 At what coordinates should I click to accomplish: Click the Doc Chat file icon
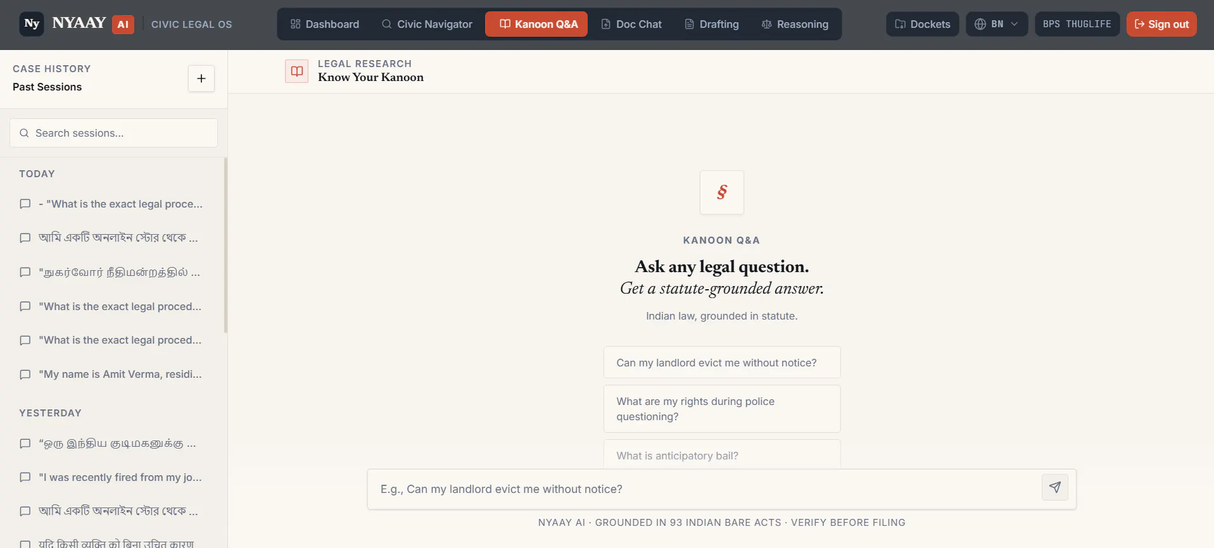(x=605, y=24)
